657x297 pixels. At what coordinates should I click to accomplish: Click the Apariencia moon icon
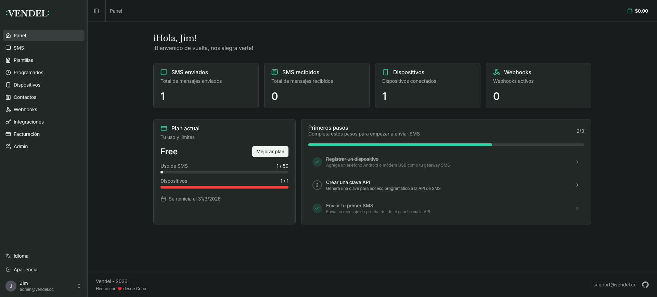(8, 270)
